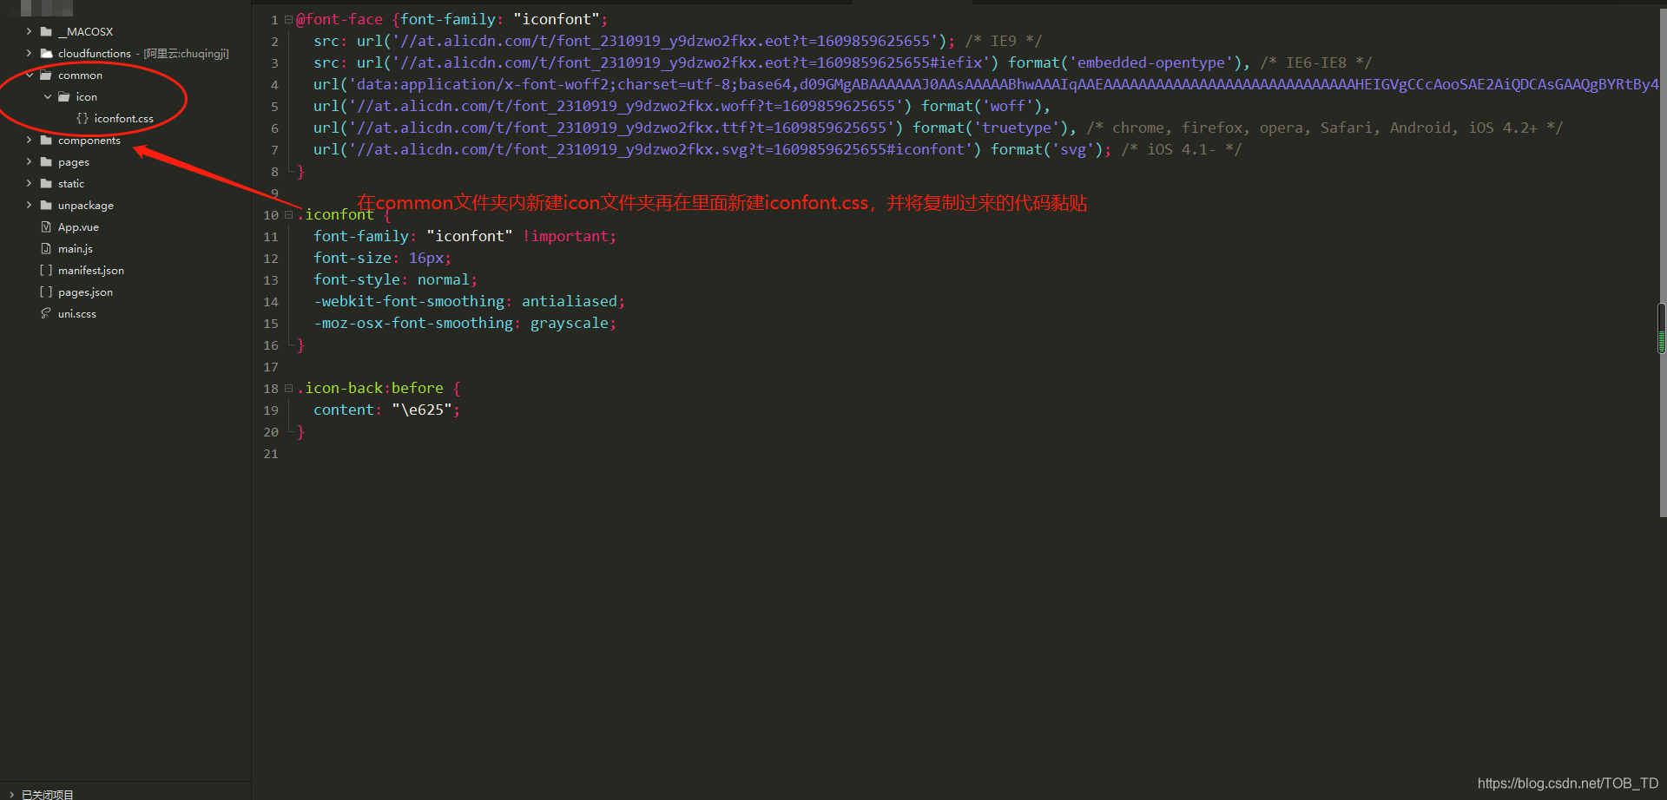Expand the unpackage folder chevron
1667x800 pixels.
(29, 206)
